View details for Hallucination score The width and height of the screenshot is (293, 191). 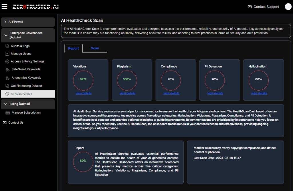259,93
